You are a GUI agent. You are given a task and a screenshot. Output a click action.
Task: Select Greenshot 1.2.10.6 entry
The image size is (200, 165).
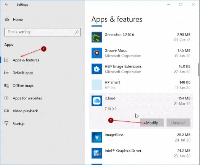coord(119,35)
